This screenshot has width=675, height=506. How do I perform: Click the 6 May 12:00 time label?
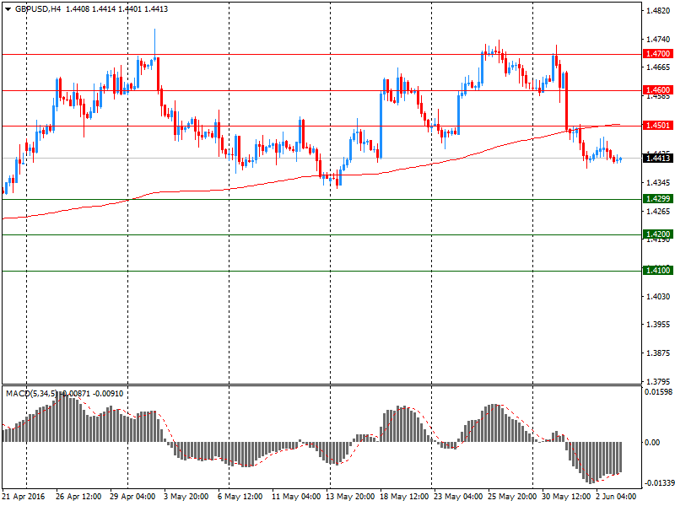(240, 497)
